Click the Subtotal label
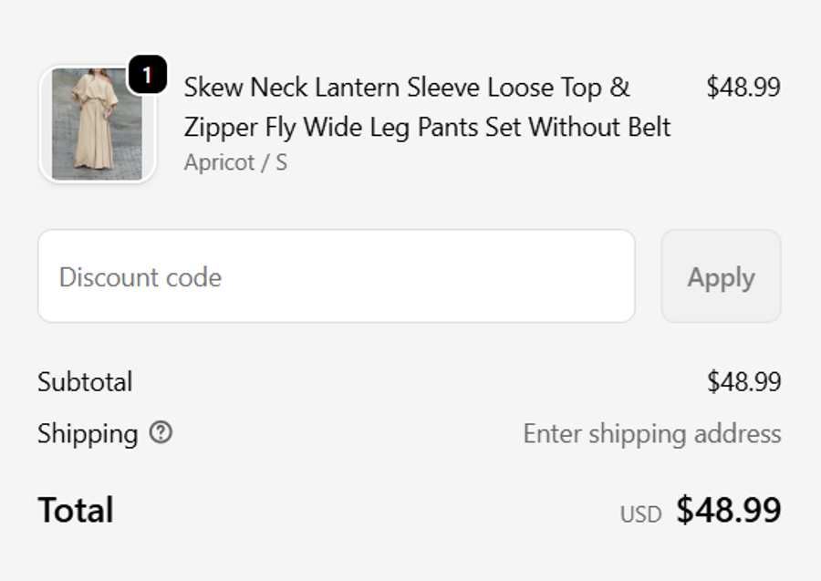This screenshot has height=581, width=821. [85, 381]
